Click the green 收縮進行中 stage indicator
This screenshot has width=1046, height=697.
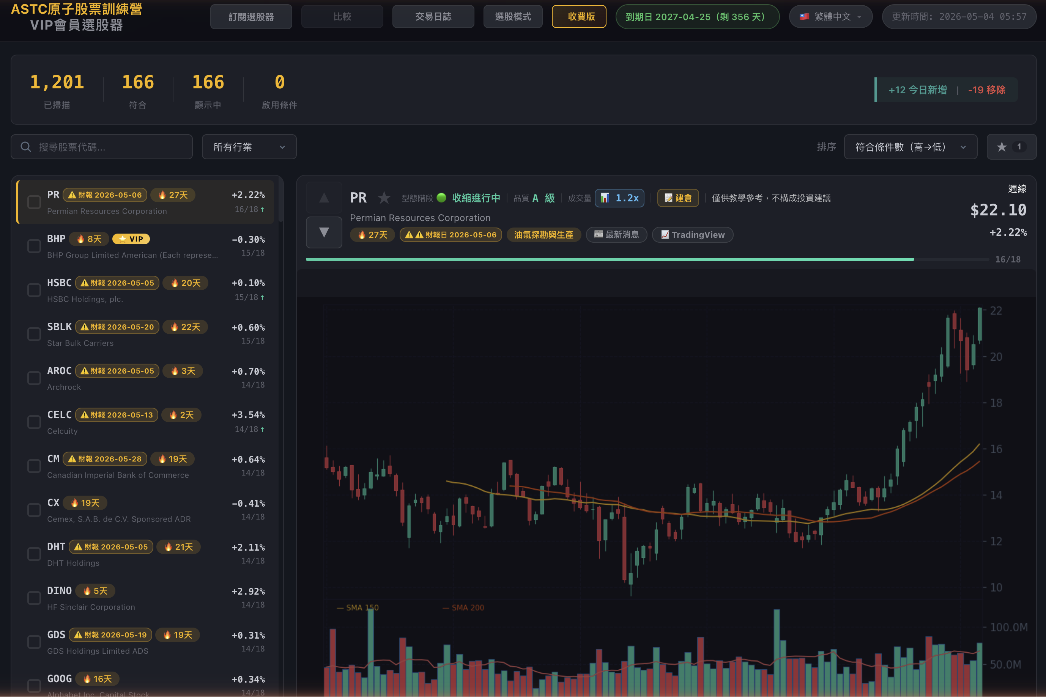[x=468, y=198]
